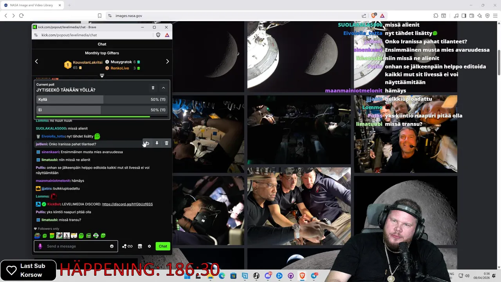Vote Ei in the poll
This screenshot has width=501, height=282.
[102, 110]
